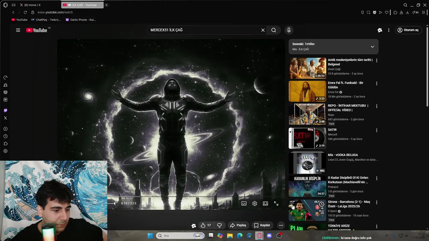
Task: Open video Antik medeniyetlerin tüm tarihi thumbnail
Action: point(307,68)
